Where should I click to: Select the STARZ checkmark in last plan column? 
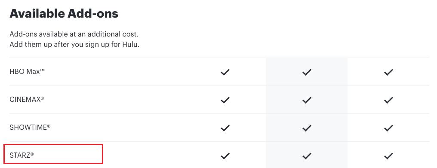point(388,156)
